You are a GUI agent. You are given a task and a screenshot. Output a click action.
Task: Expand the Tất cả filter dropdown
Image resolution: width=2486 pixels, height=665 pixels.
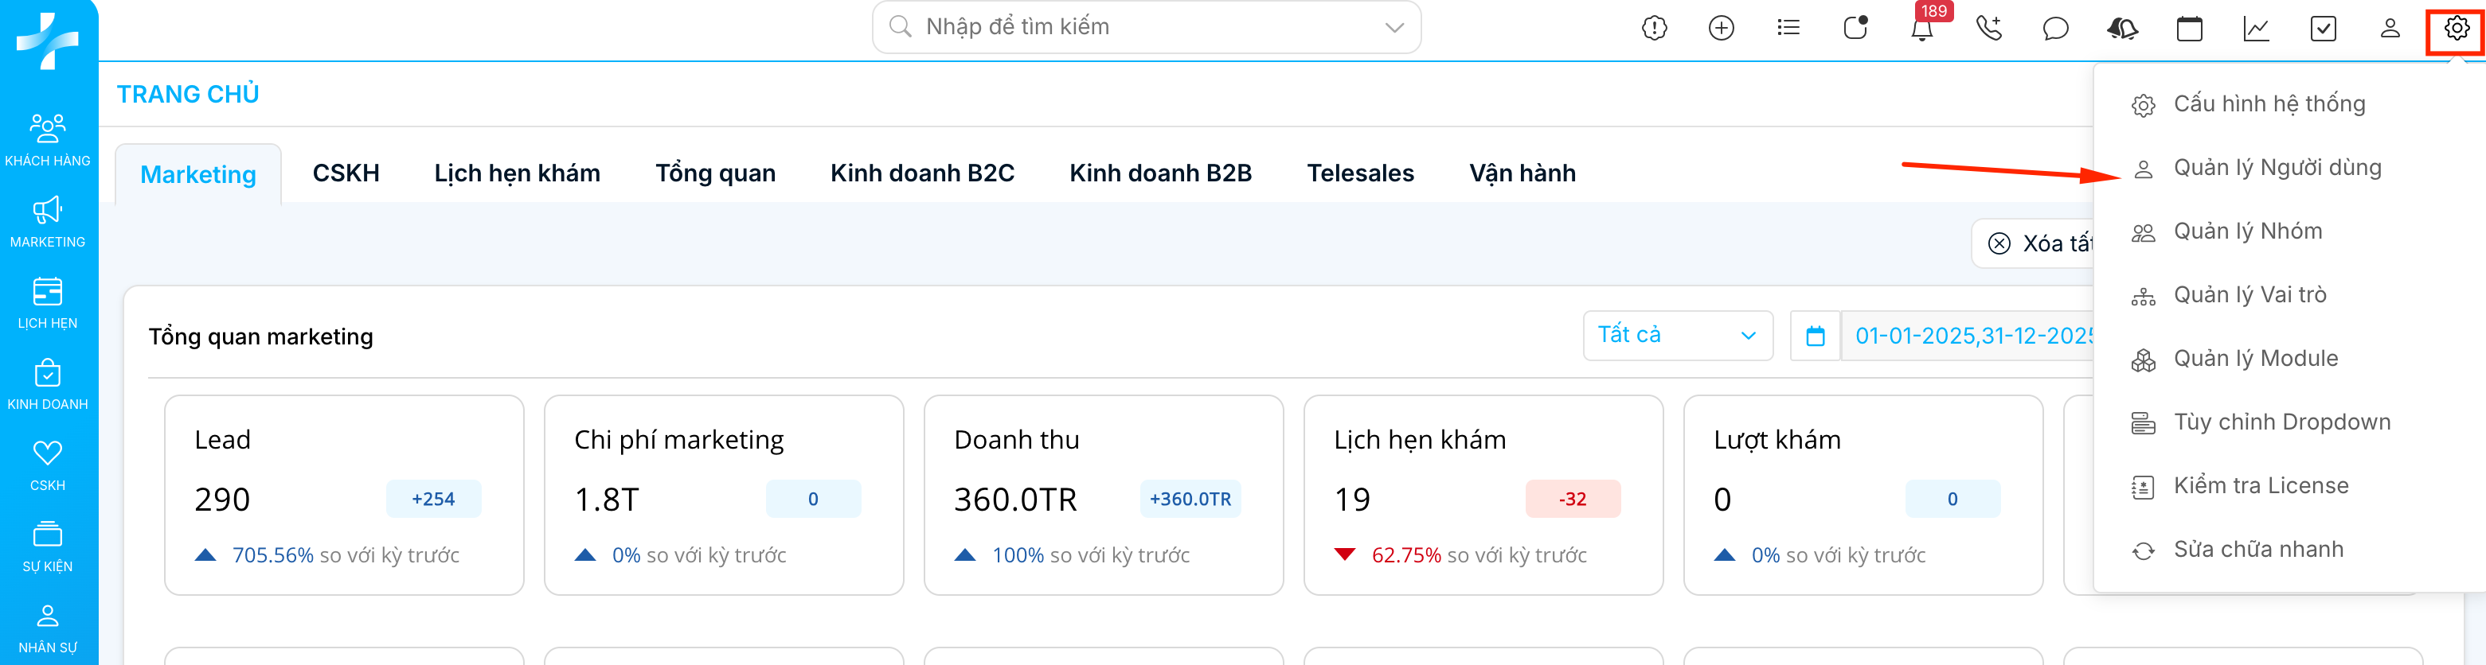point(1676,336)
